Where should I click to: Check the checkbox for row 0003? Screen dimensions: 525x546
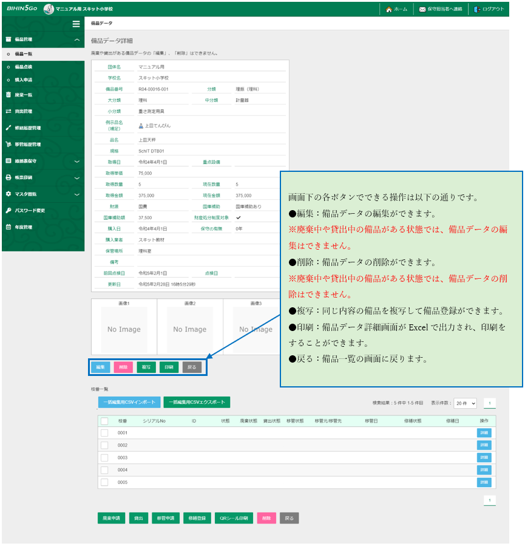(x=104, y=457)
